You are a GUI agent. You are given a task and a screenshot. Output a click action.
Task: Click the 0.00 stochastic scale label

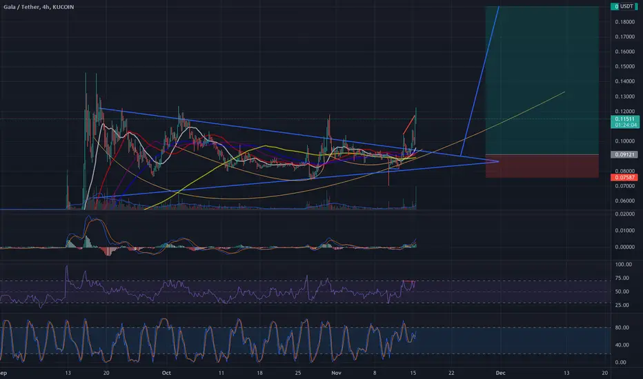(620, 362)
